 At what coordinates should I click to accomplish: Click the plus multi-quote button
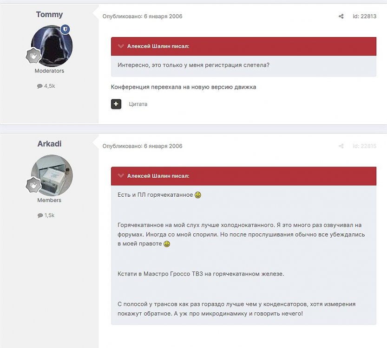click(116, 104)
